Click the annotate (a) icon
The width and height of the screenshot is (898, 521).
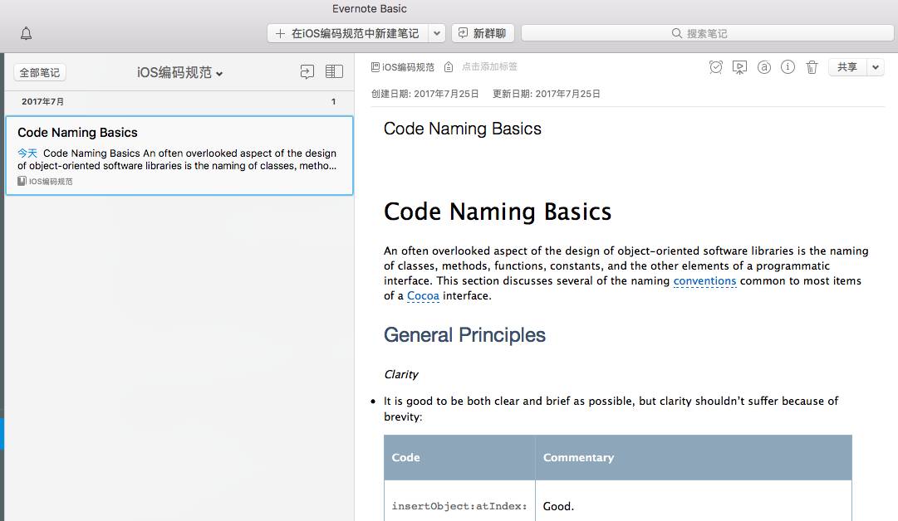pos(764,67)
